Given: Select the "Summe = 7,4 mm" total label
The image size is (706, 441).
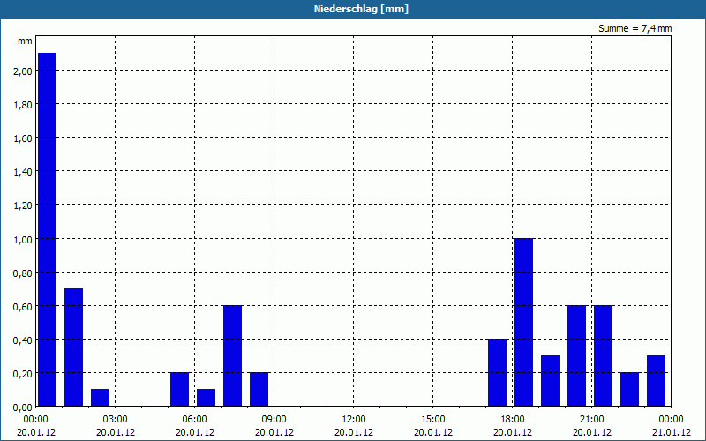Looking at the screenshot, I should pyautogui.click(x=635, y=28).
